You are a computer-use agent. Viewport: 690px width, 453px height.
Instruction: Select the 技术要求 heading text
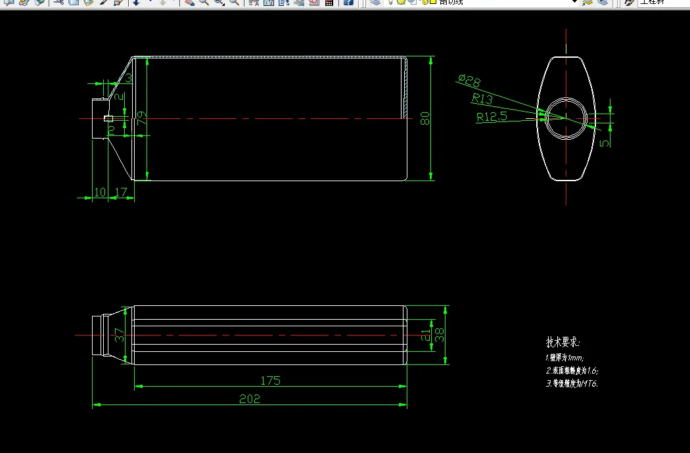tap(563, 342)
